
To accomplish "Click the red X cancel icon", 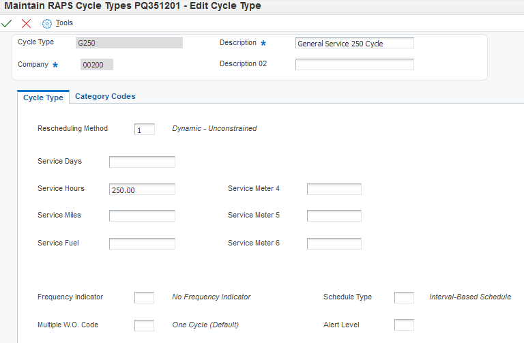I will (27, 23).
